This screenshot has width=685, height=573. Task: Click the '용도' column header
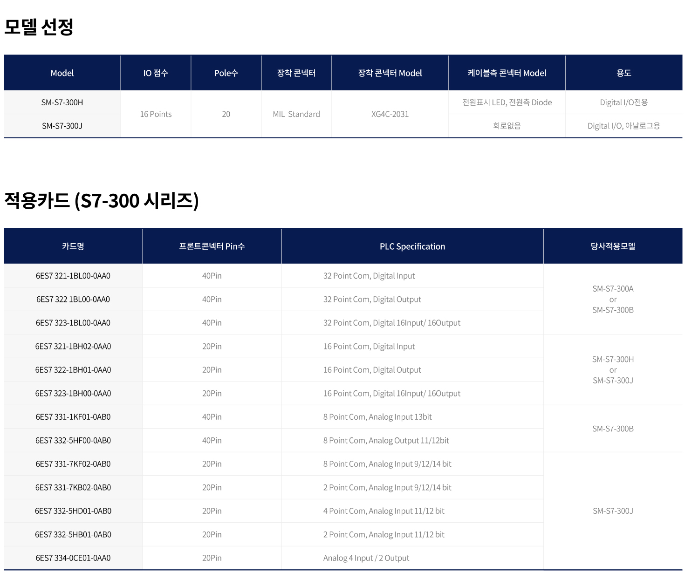[624, 73]
